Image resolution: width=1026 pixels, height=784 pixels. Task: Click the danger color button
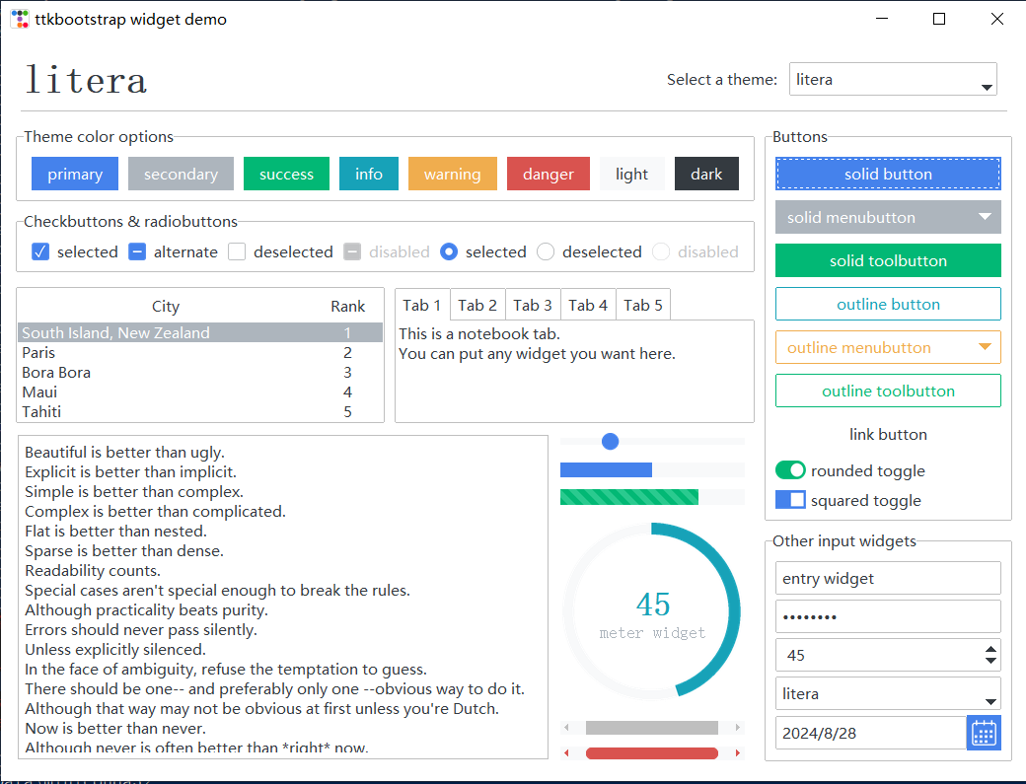click(x=549, y=174)
